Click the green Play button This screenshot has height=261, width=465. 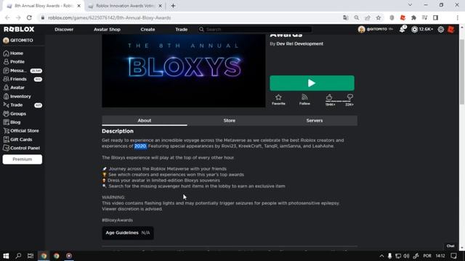(312, 83)
